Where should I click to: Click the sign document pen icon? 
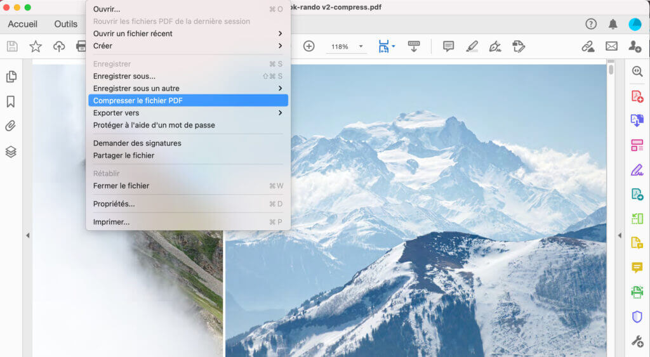coord(495,46)
